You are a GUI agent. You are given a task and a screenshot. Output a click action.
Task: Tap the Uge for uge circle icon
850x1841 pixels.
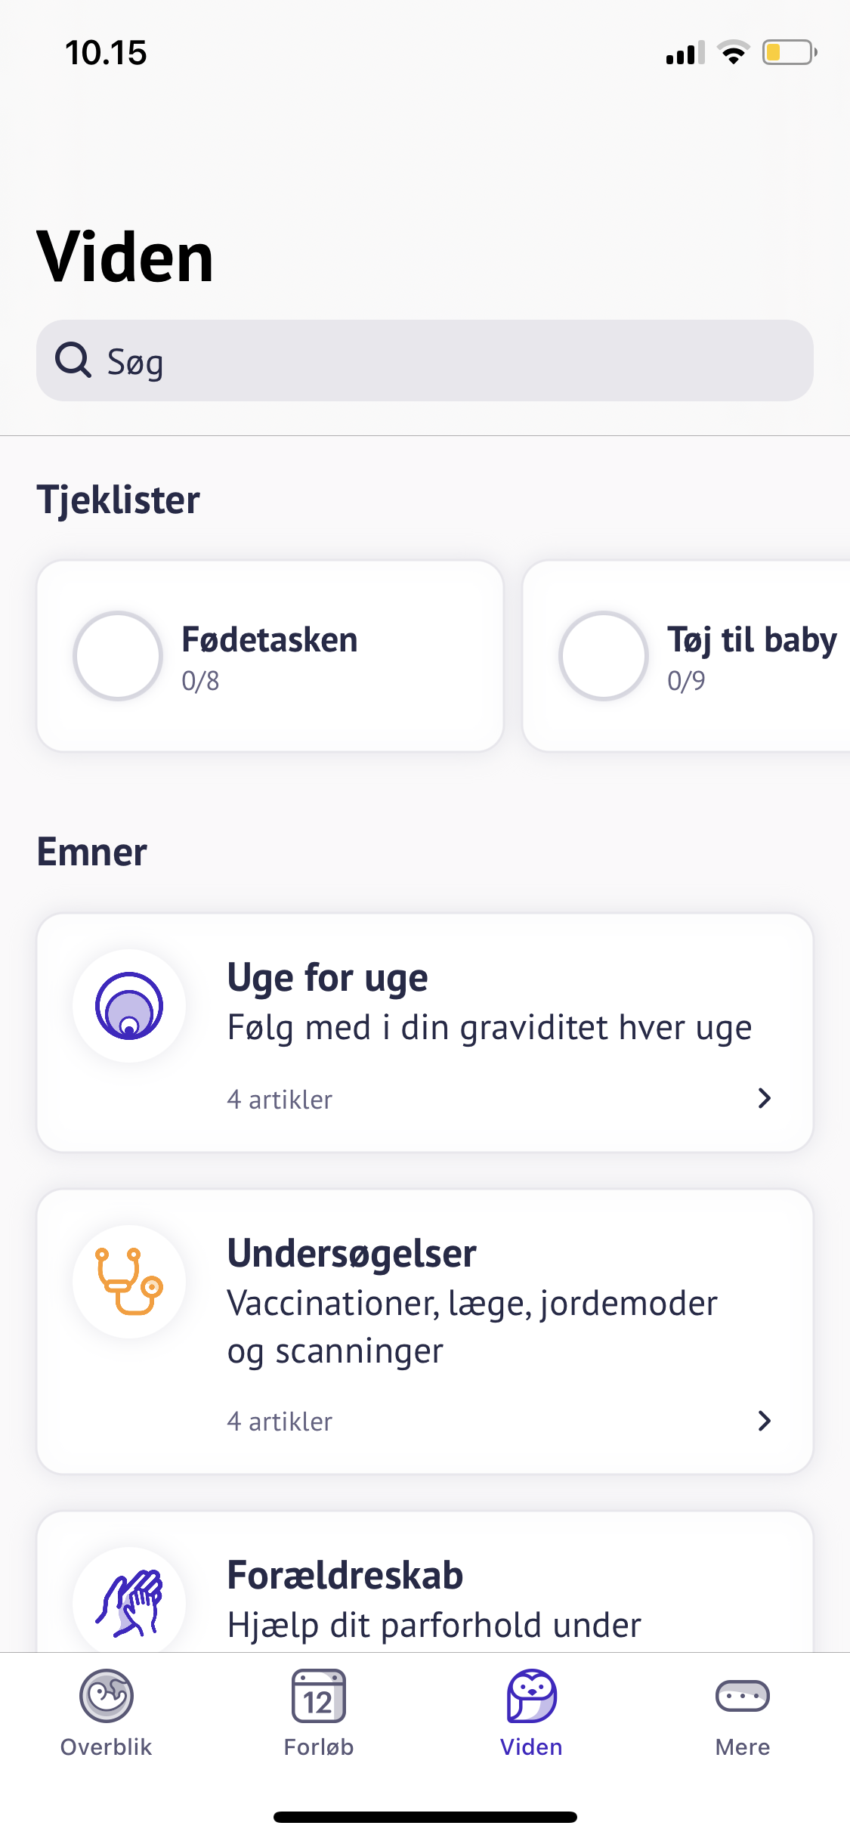[x=129, y=1006]
